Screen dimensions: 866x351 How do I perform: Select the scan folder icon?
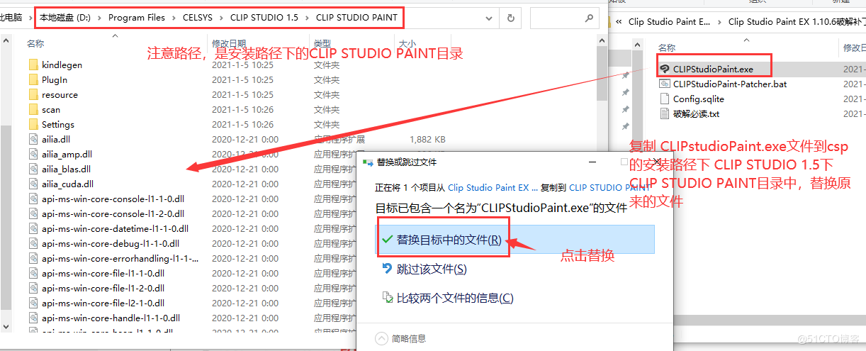[33, 109]
